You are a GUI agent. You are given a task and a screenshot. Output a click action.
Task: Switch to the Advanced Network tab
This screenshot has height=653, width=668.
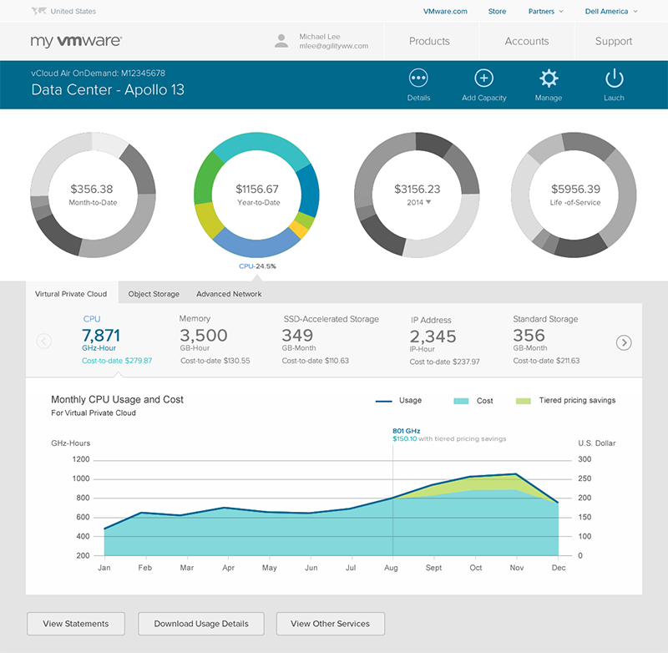pyautogui.click(x=229, y=294)
